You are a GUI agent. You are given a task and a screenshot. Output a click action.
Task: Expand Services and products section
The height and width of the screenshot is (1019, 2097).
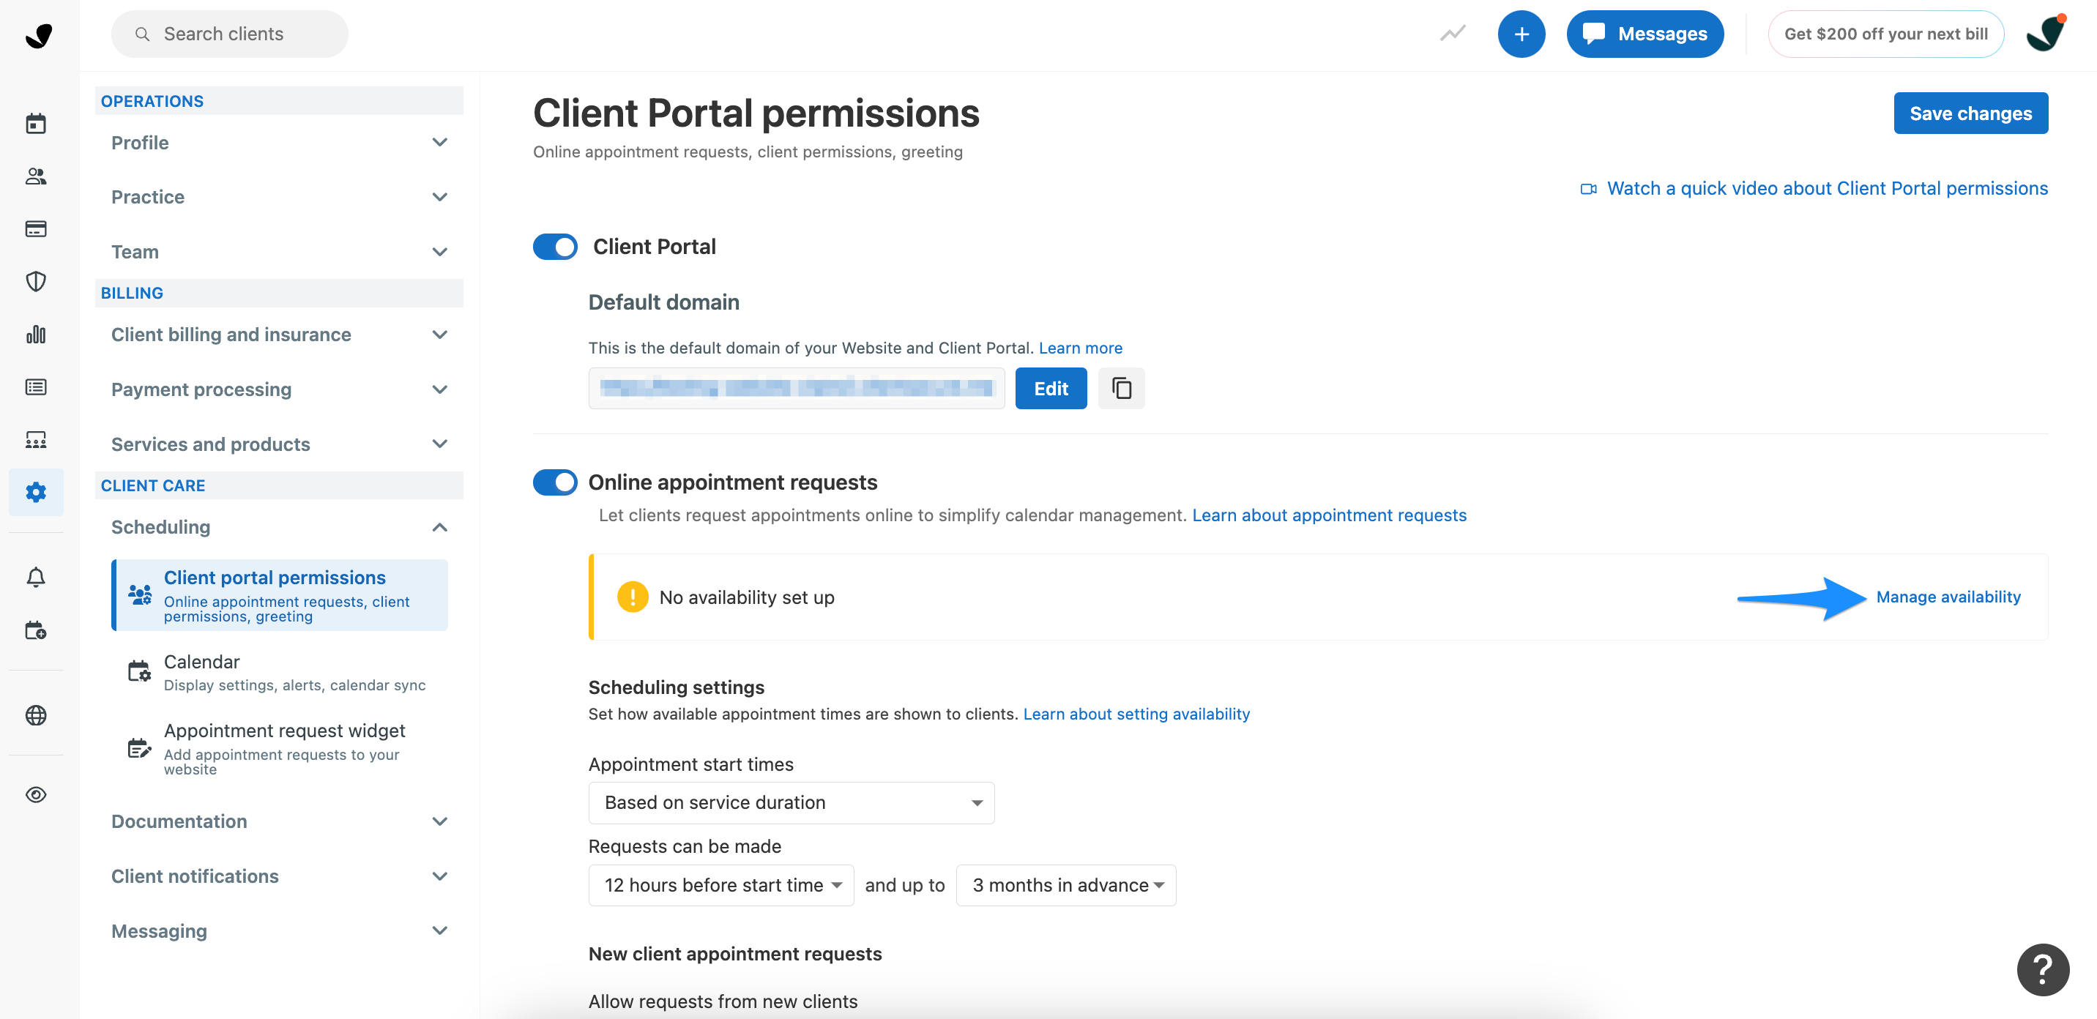(279, 444)
